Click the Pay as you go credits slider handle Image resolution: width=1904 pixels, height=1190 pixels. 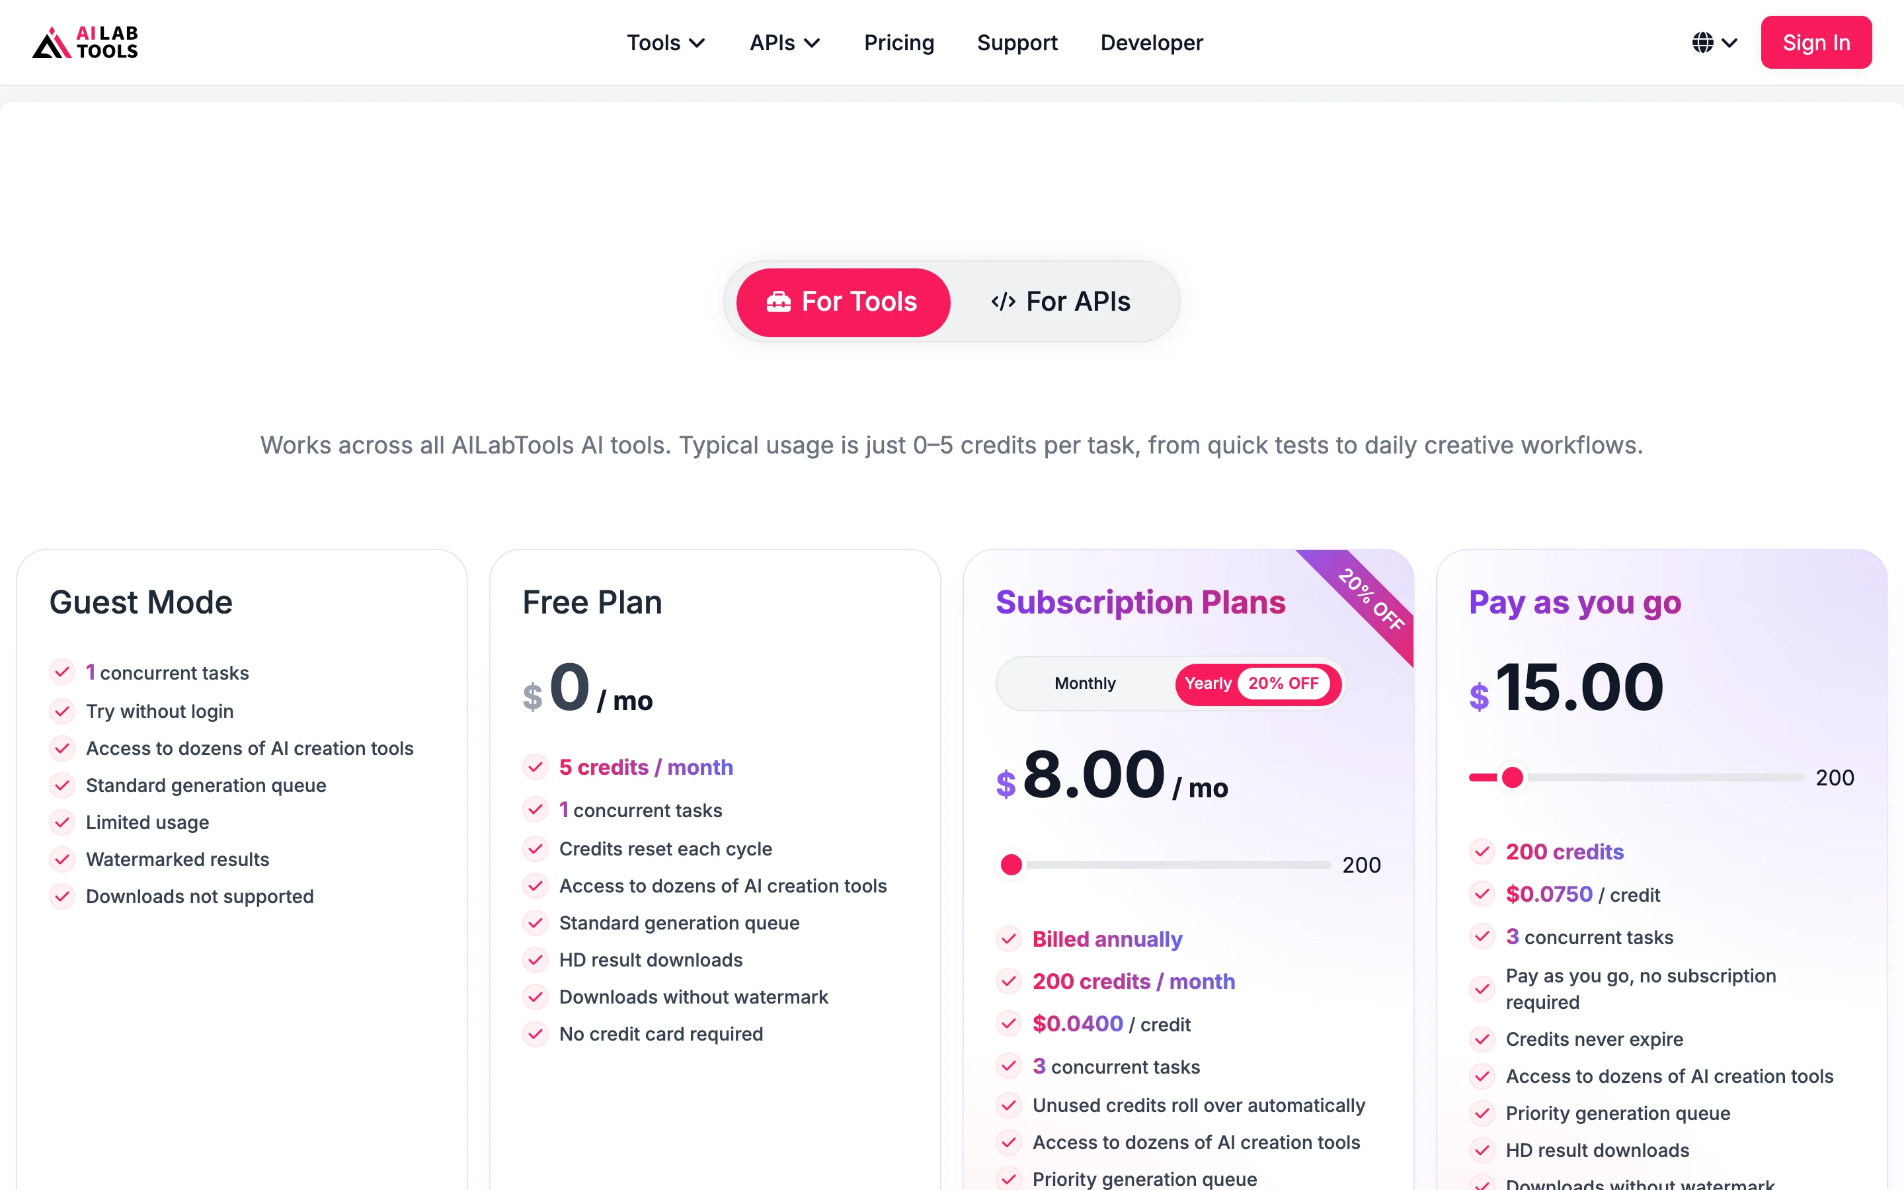[x=1512, y=777]
